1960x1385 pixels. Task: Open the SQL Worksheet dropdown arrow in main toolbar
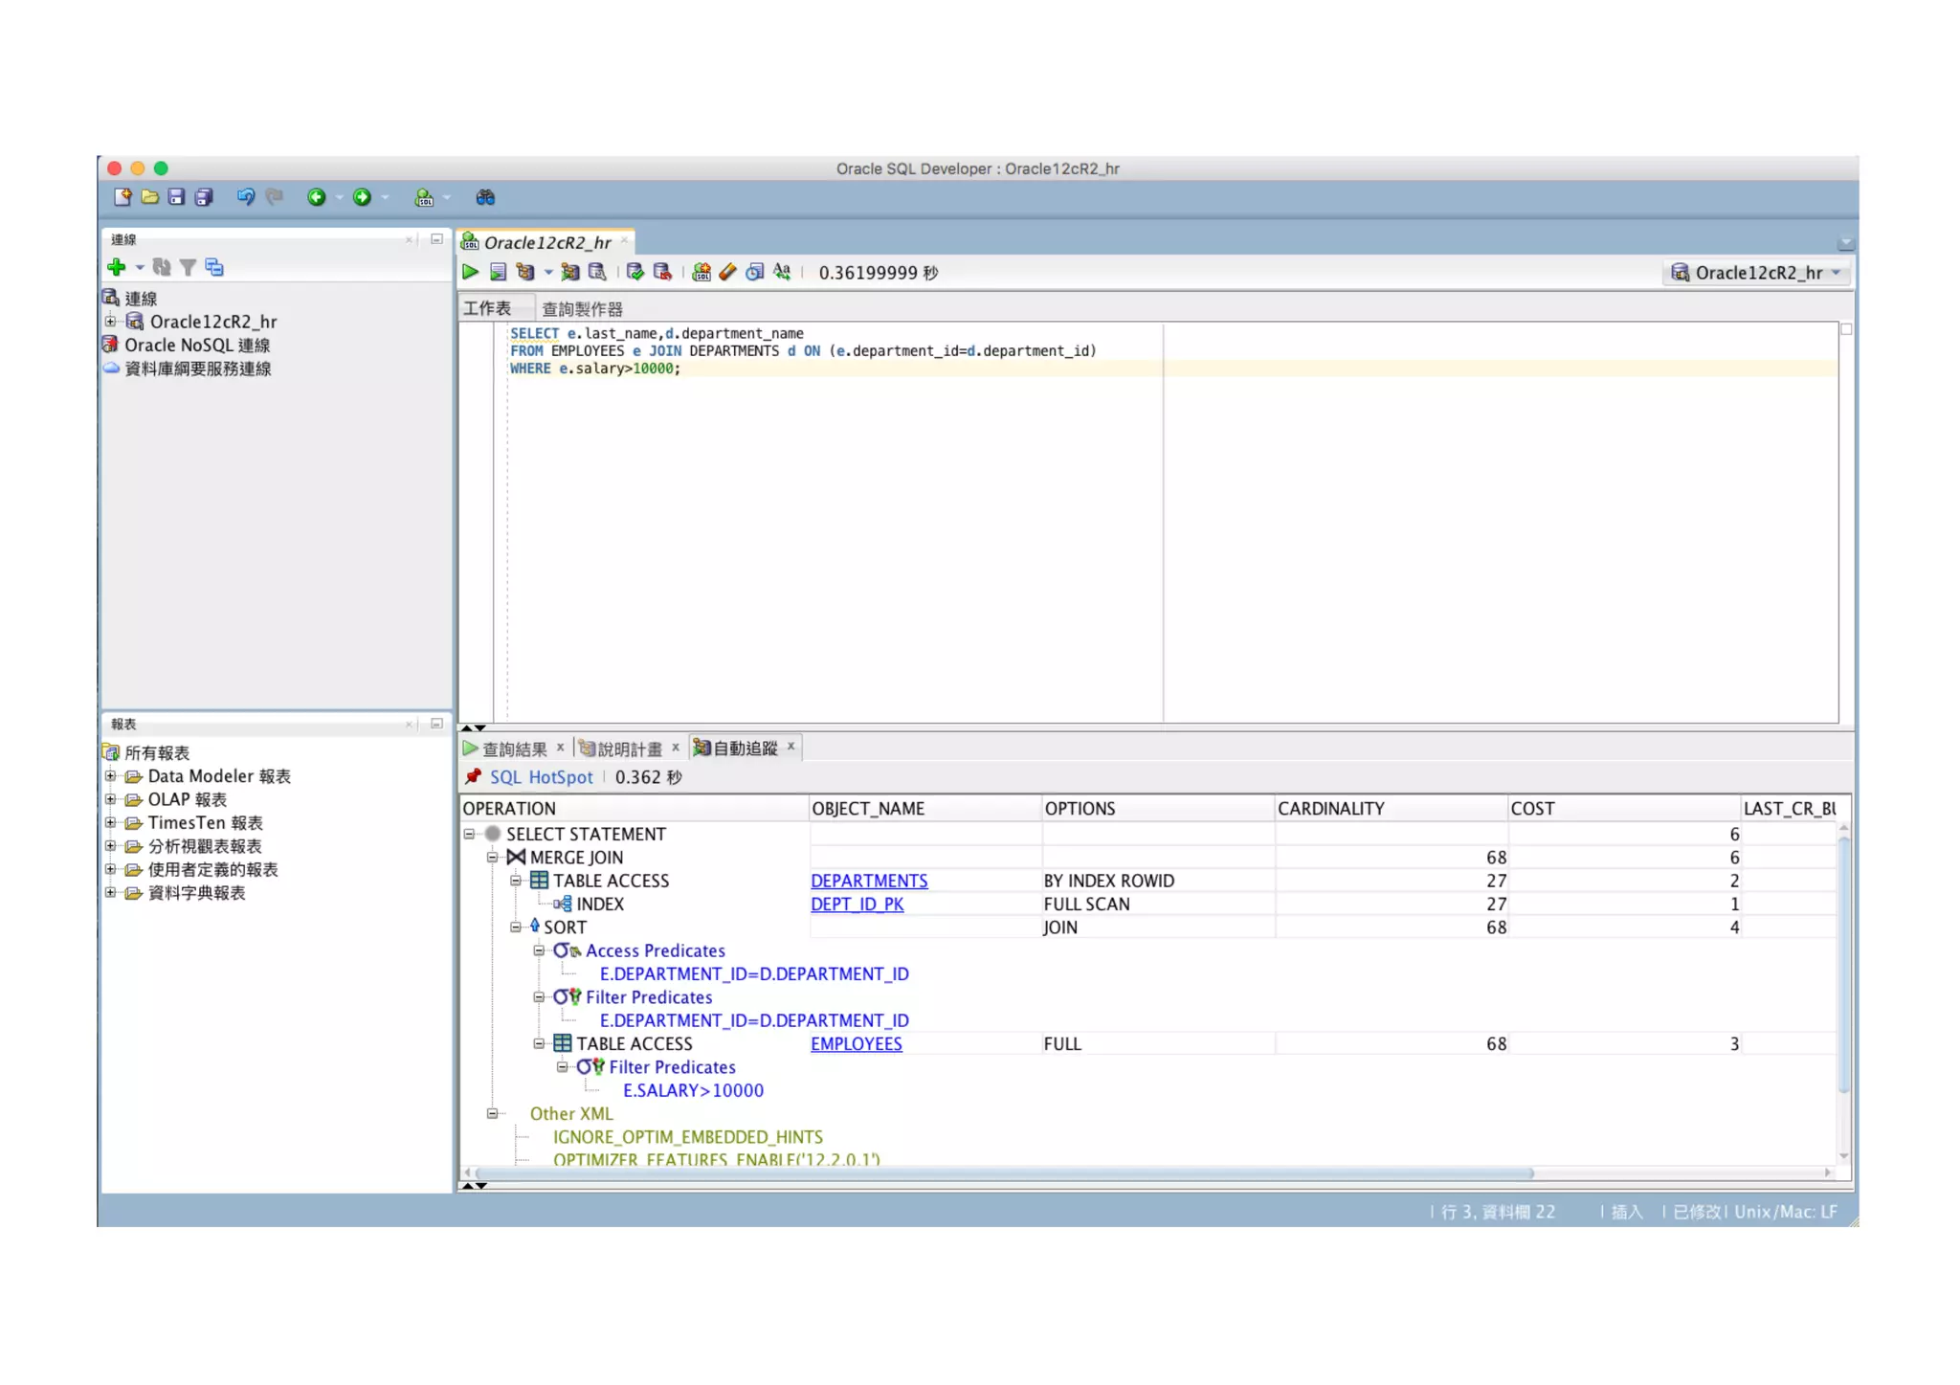[x=447, y=198]
